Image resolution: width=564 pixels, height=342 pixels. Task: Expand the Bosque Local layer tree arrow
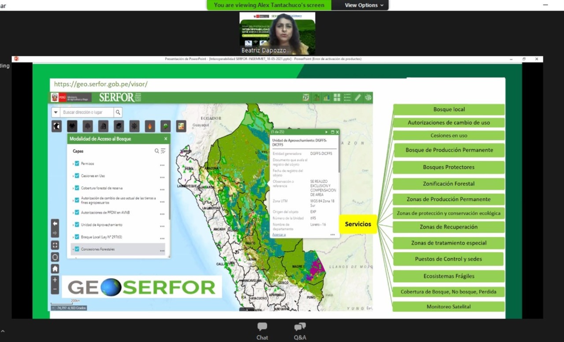(x=73, y=237)
